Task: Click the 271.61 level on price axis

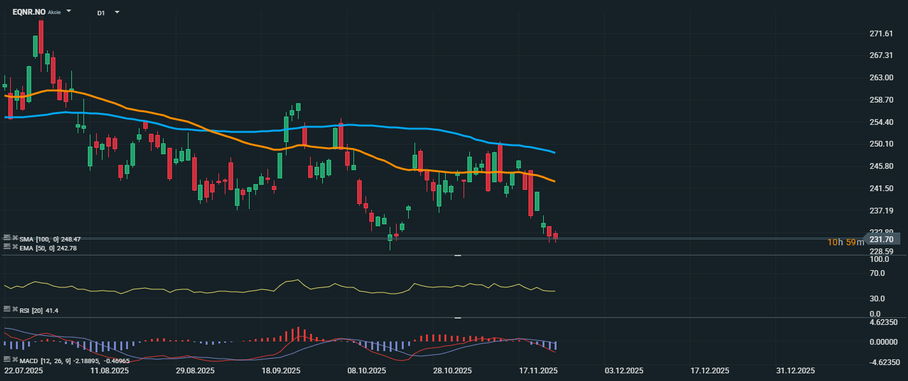Action: [881, 33]
